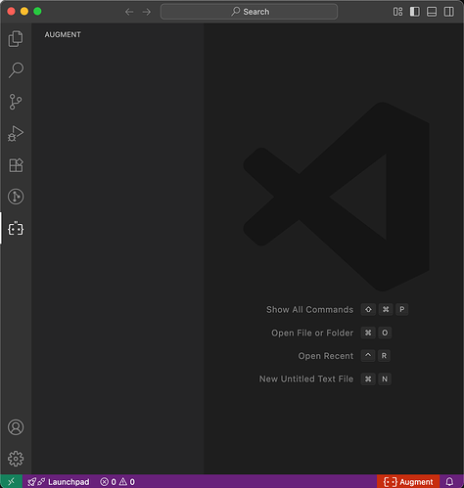Toggle the primary side bar visibility
The width and height of the screenshot is (464, 488).
click(x=415, y=12)
